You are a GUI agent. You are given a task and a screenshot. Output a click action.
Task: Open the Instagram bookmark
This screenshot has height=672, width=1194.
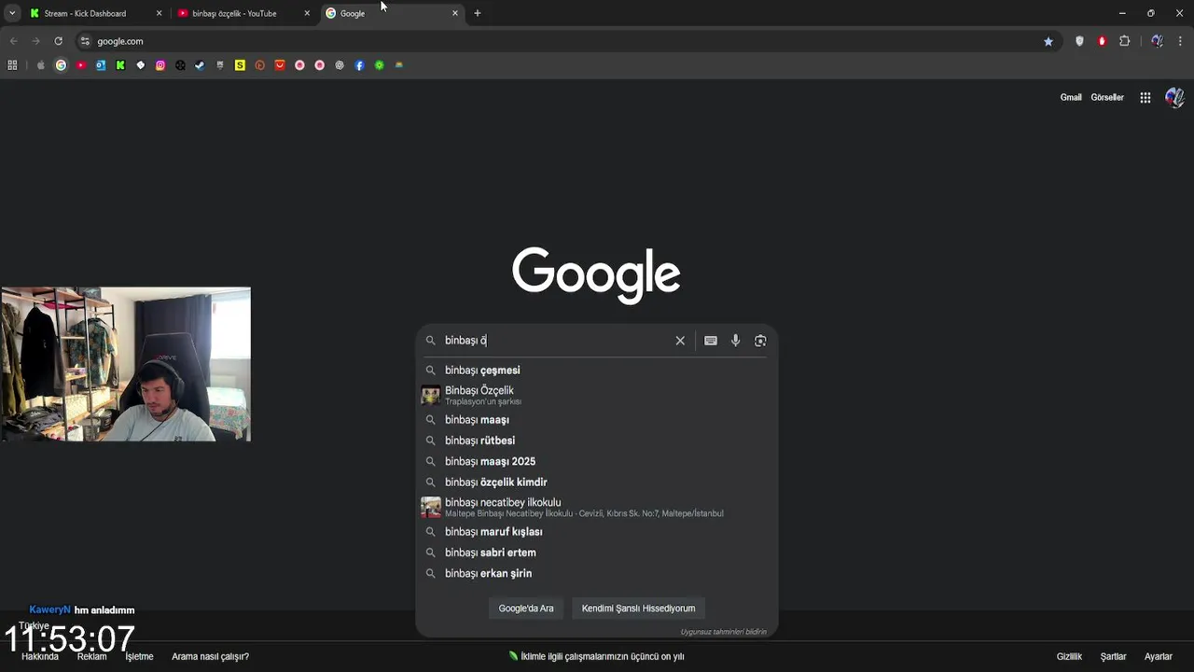[x=160, y=65]
